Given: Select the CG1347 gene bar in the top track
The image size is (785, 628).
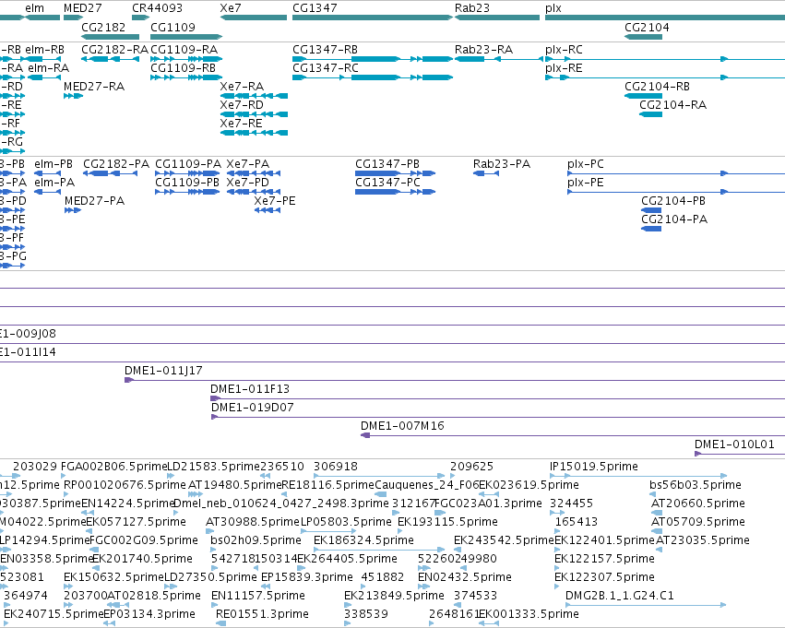Looking at the screenshot, I should pos(373,18).
